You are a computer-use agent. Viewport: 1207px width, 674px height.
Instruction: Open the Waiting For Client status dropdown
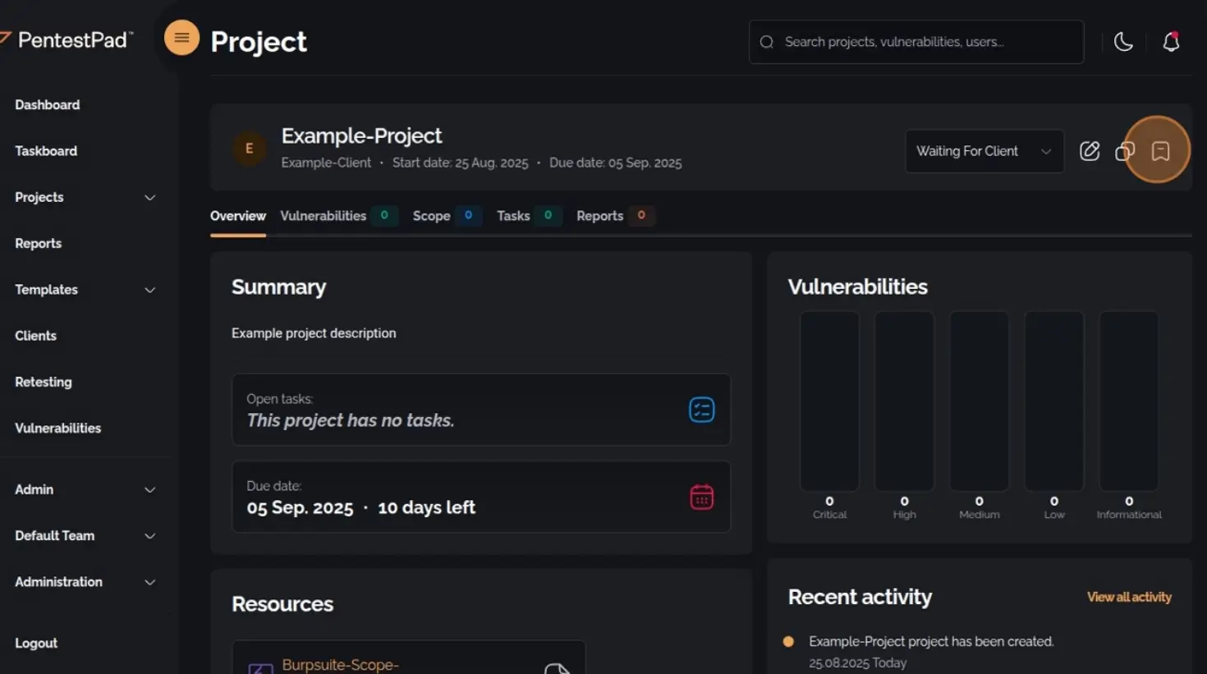click(984, 151)
